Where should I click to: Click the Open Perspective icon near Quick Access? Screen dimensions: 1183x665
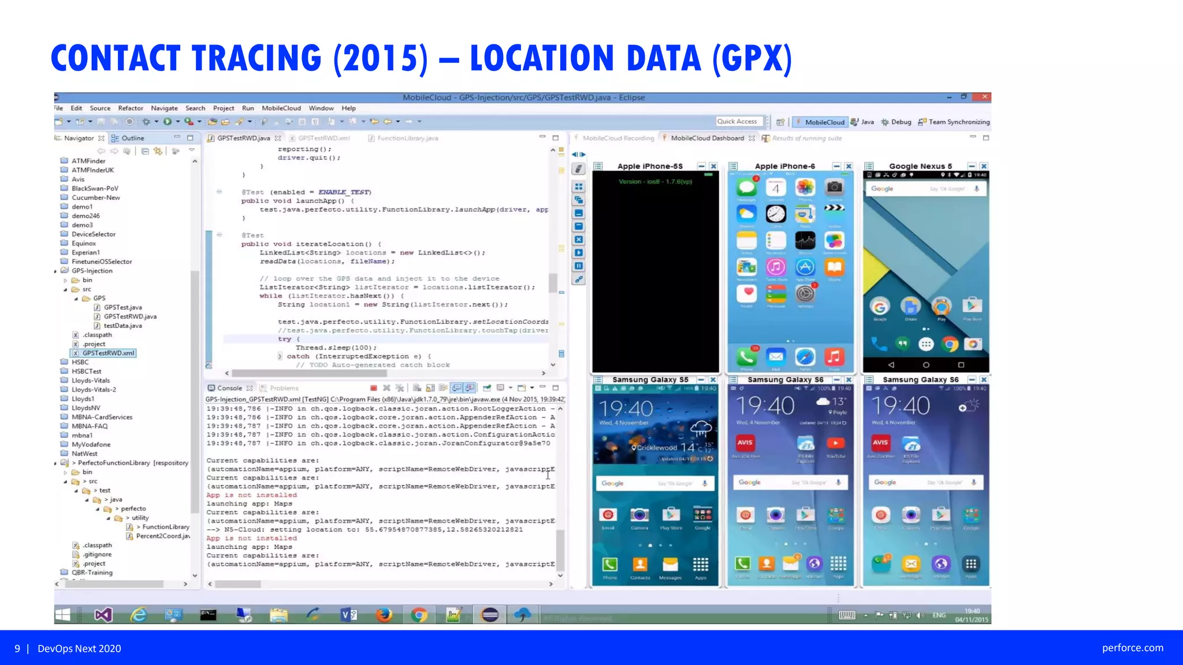tap(780, 122)
